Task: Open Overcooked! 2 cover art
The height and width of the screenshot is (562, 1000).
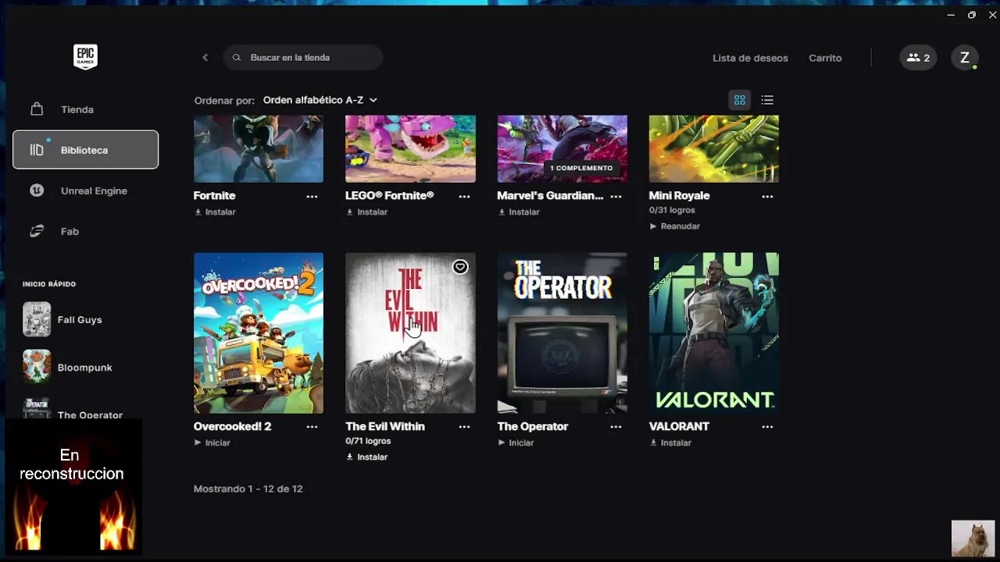Action: [x=259, y=333]
